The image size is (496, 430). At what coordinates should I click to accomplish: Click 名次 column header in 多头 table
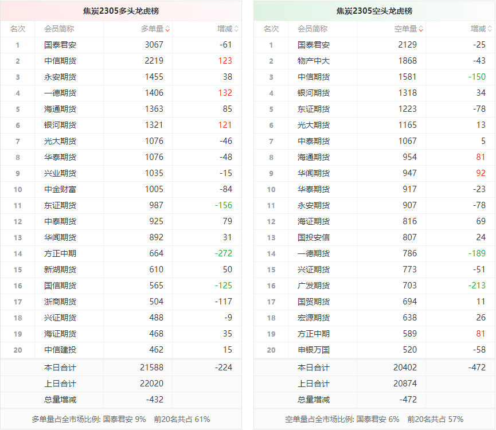[18, 29]
